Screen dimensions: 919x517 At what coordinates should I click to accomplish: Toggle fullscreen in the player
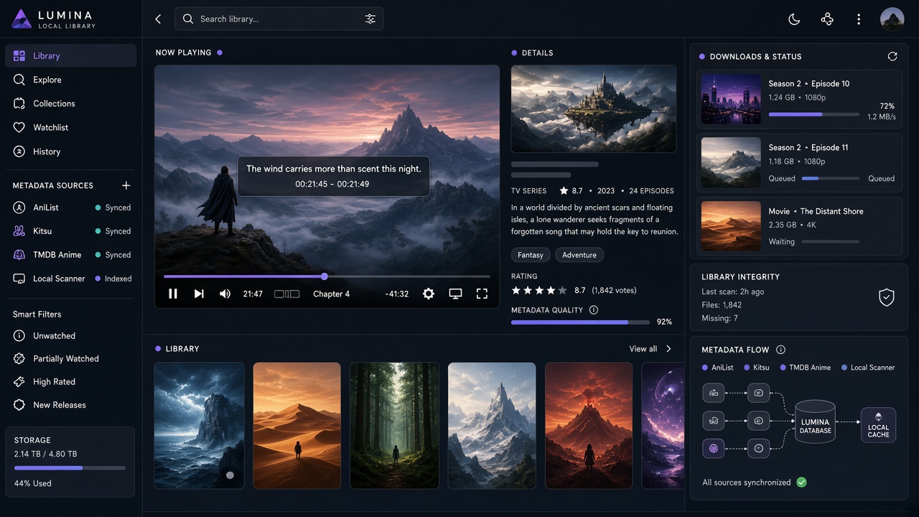(482, 294)
